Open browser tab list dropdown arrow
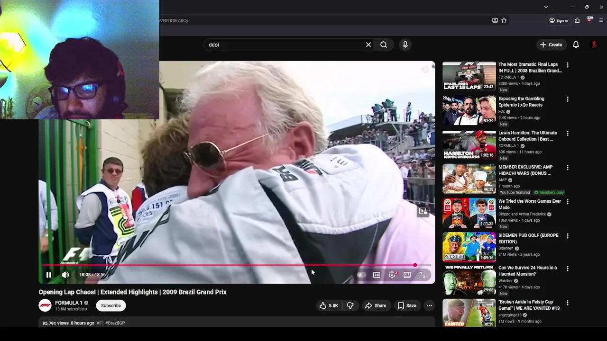The height and width of the screenshot is (341, 607). (546, 7)
